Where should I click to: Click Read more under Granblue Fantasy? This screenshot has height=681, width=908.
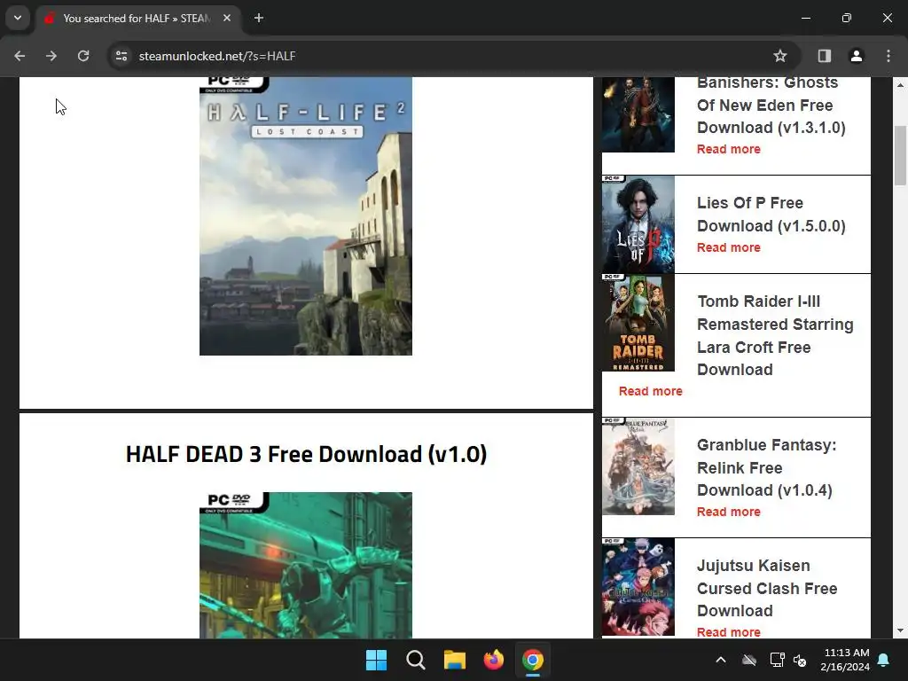pyautogui.click(x=729, y=512)
